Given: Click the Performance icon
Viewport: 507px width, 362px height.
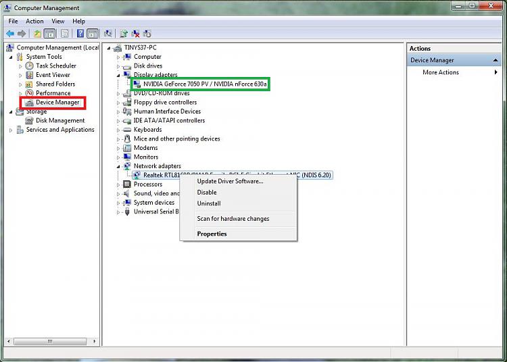Looking at the screenshot, I should (30, 93).
